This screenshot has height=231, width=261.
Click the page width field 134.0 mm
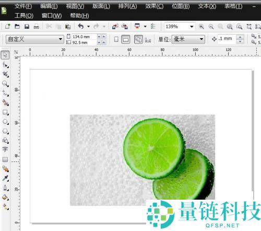(84, 37)
